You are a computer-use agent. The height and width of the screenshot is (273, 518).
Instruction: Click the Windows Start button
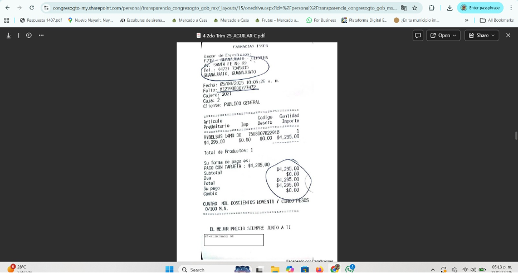tap(169, 269)
